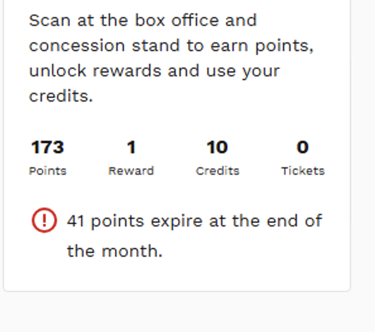375x332 pixels.
Task: Click the word 'credits.' ending the description
Action: click(x=61, y=96)
